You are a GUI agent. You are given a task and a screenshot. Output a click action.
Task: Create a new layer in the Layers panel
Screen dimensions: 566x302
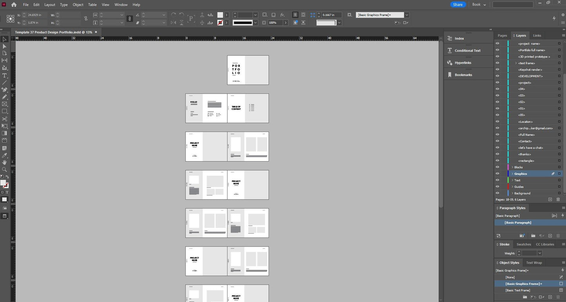(x=550, y=200)
